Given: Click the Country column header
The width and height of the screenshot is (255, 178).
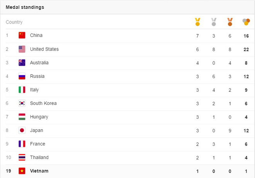Looking at the screenshot, I should click(14, 22).
